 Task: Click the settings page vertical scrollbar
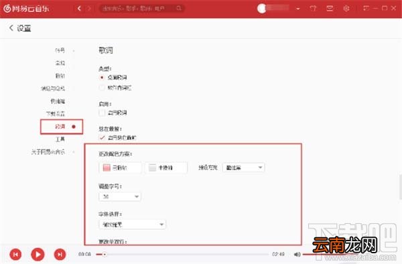(x=401, y=186)
